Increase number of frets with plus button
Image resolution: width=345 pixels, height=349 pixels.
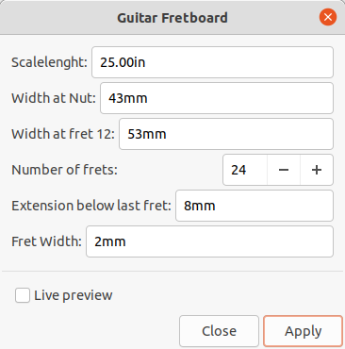[317, 170]
